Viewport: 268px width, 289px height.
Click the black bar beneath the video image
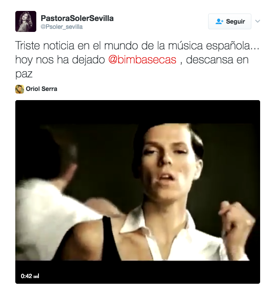coord(138,272)
